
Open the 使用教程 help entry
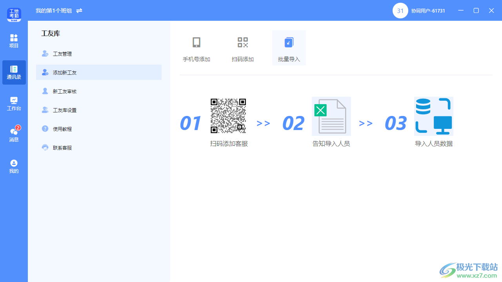99,129
